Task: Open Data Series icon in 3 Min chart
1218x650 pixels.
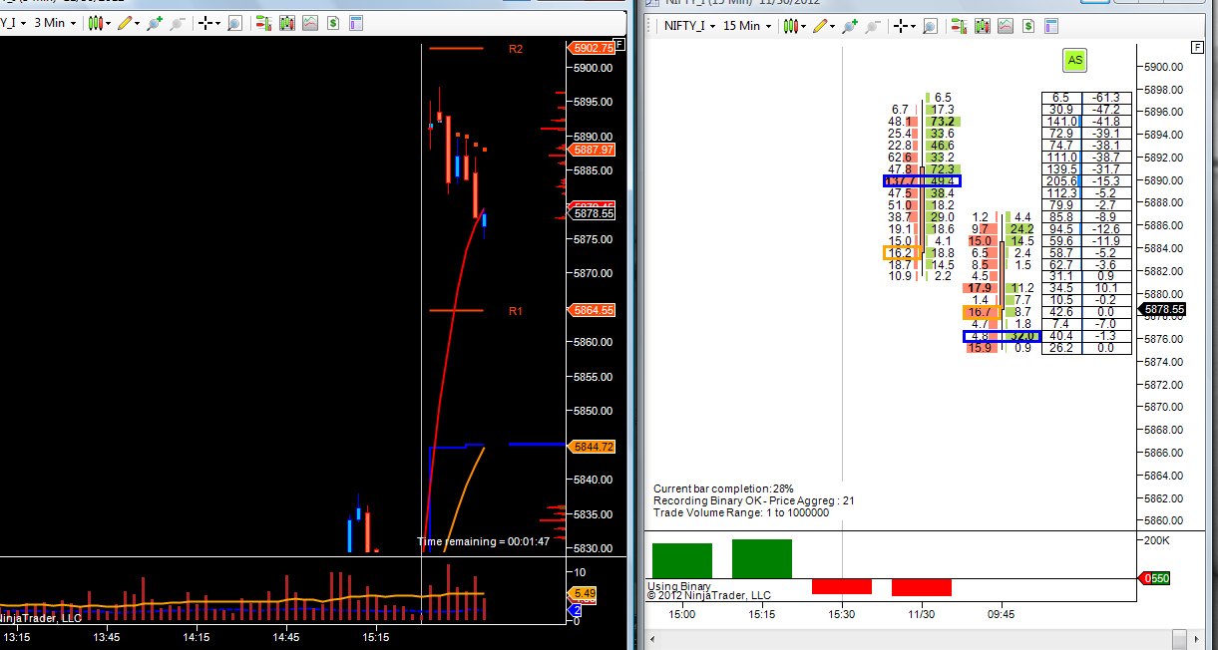Action: coord(287,23)
